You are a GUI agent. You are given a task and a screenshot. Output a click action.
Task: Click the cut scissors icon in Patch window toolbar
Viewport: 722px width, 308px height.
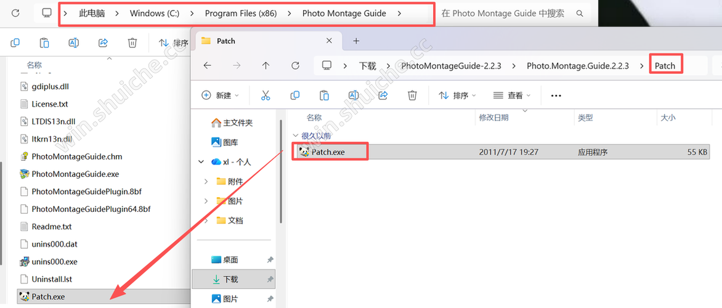[266, 95]
